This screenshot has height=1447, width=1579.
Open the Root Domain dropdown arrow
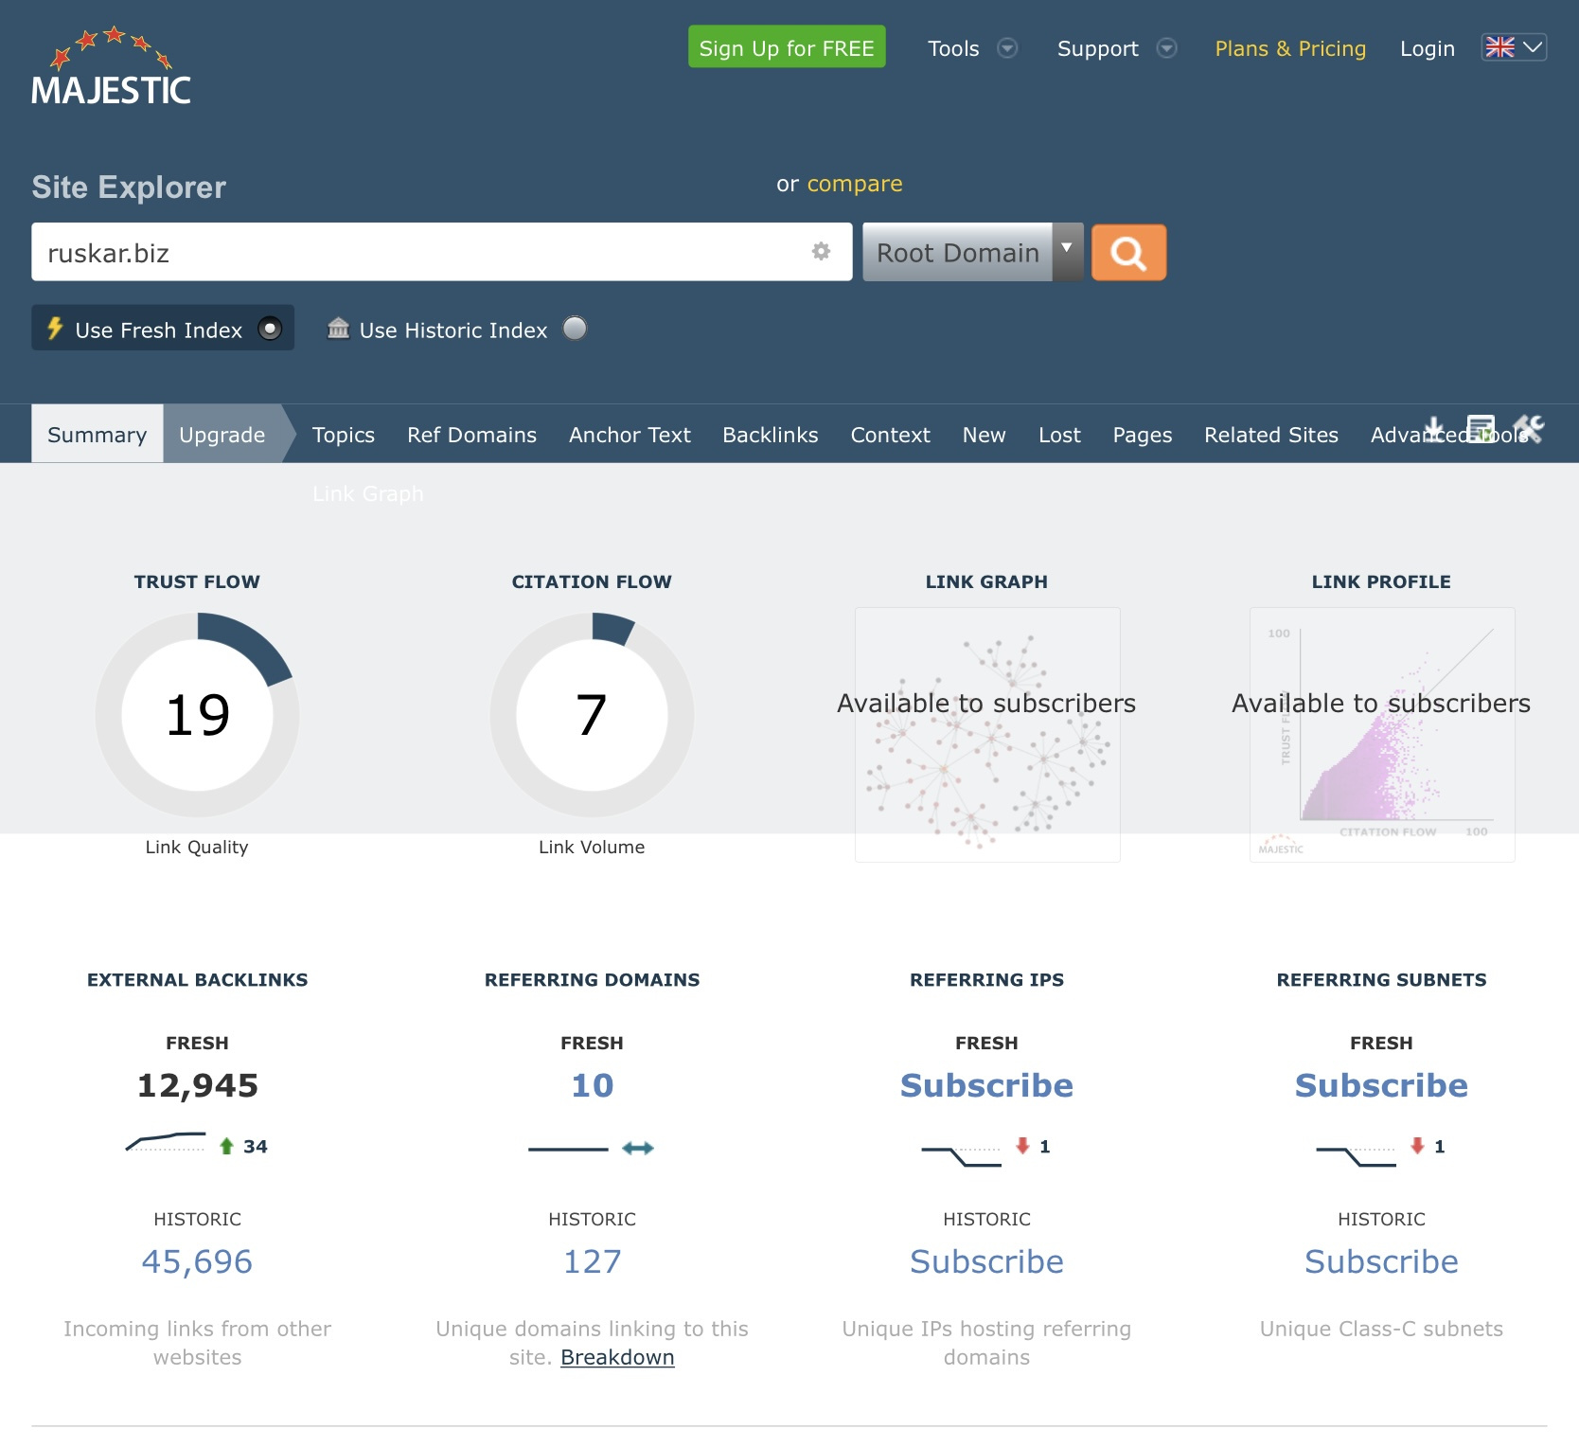[1067, 252]
